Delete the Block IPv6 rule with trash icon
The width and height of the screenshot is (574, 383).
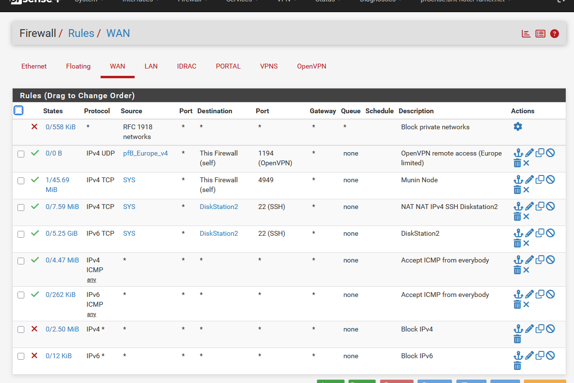tap(518, 366)
